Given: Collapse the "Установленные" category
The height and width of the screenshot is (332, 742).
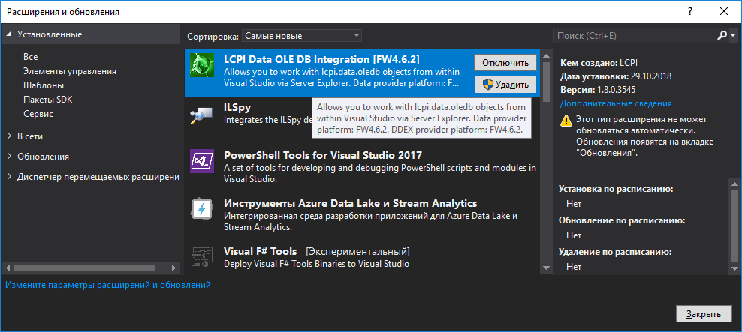Looking at the screenshot, I should point(9,34).
